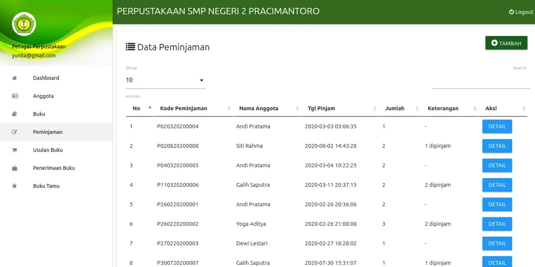Sort by the Tgl Pinjam column
The width and height of the screenshot is (535, 267).
click(340, 109)
